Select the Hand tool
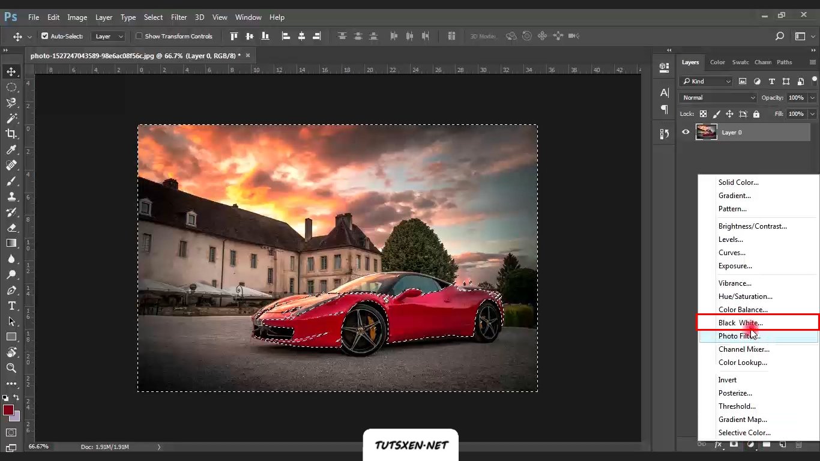 pos(11,352)
